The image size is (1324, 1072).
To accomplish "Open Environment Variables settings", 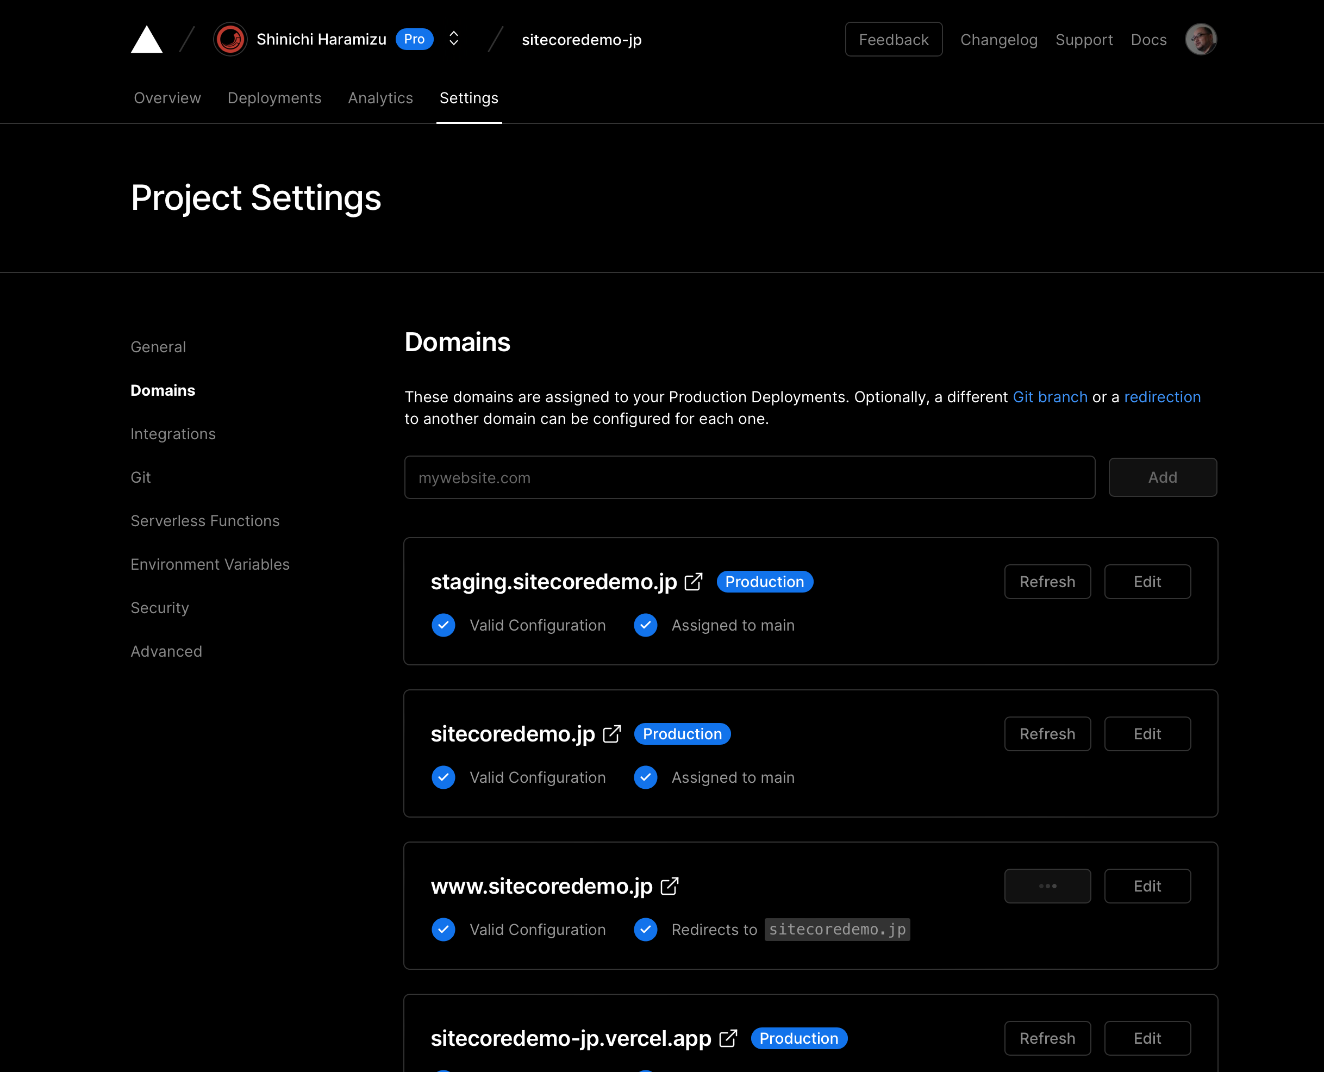I will tap(210, 564).
